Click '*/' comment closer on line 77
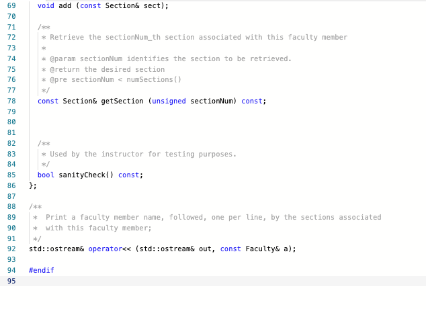Image resolution: width=426 pixels, height=309 pixels. coord(46,91)
